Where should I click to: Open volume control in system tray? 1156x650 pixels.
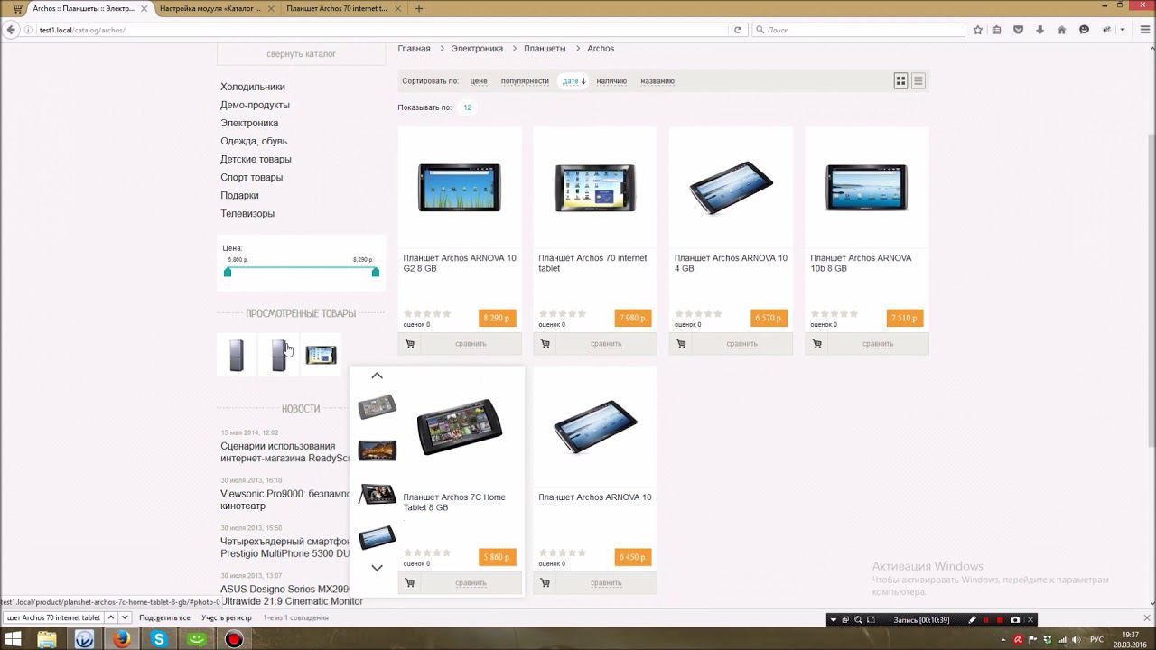point(1075,640)
